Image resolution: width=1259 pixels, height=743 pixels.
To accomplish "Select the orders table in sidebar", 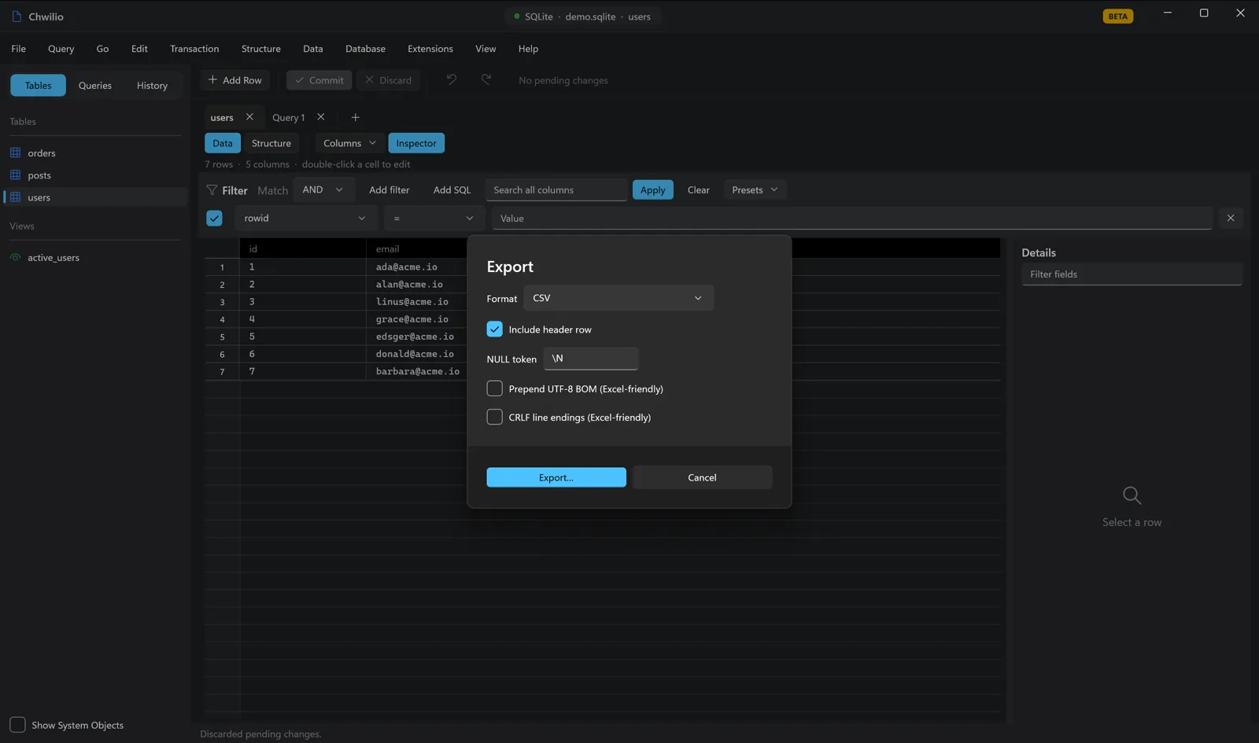I will pos(94,153).
